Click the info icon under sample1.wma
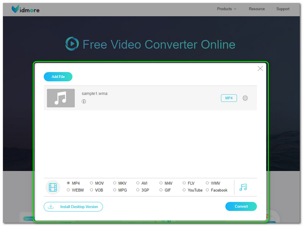This screenshot has height=226, width=303. (84, 101)
